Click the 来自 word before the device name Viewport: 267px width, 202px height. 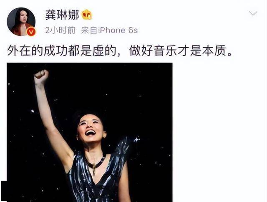tap(89, 31)
